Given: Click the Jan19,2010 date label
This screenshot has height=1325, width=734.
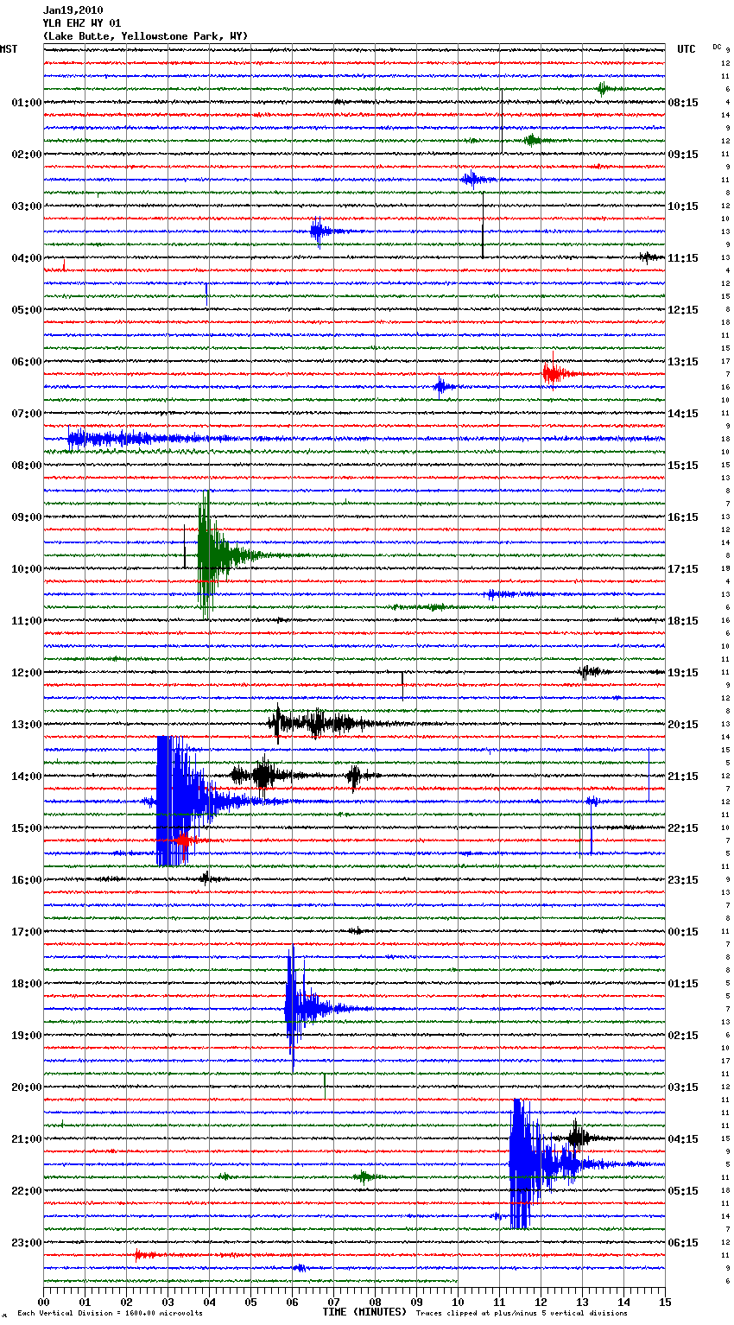Looking at the screenshot, I should click(x=73, y=10).
